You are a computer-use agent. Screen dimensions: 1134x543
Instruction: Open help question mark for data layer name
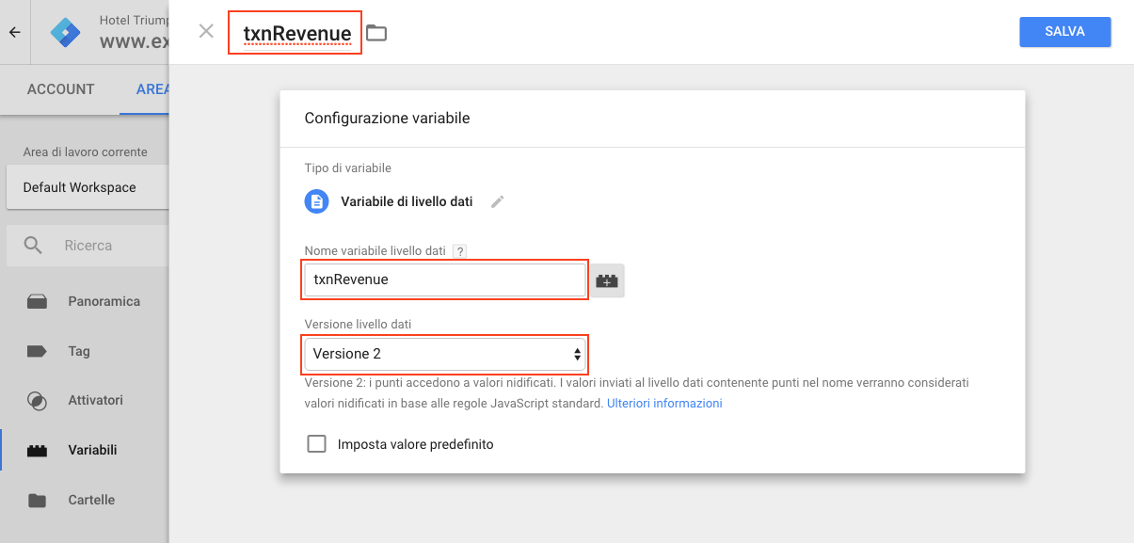[459, 251]
